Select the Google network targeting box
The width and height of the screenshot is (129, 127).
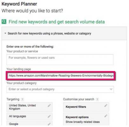pos(30,124)
